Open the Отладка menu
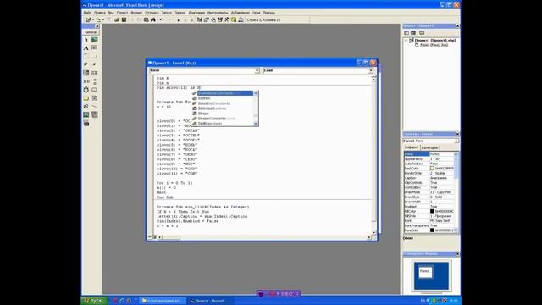Image resolution: width=542 pixels, height=305 pixels. (152, 13)
